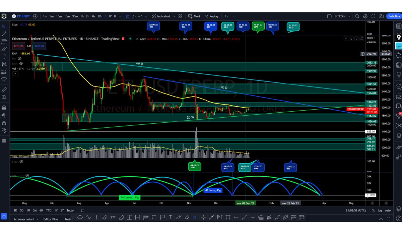The image size is (402, 234).
Task: Select the brush drawing tool
Action: (x=4, y=49)
